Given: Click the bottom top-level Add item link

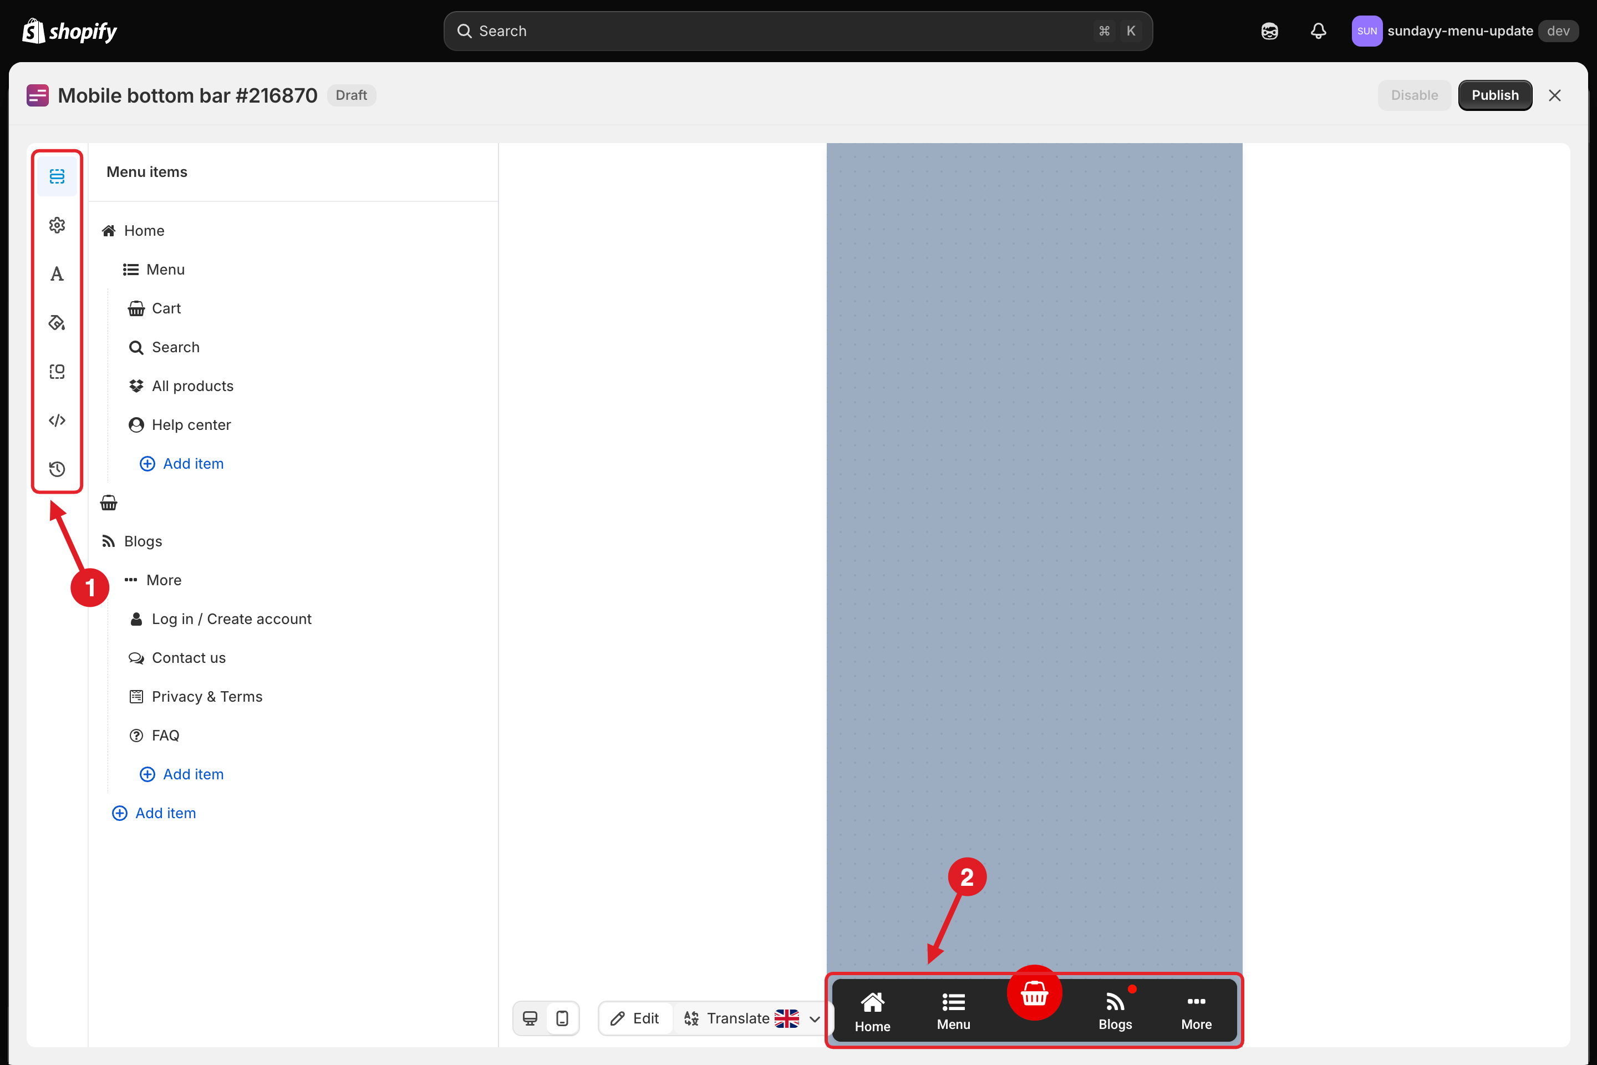Looking at the screenshot, I should [154, 813].
